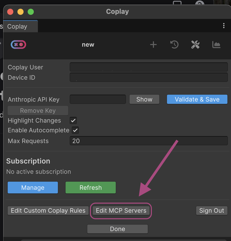Toggle Highlight Changes checkbox
The image size is (231, 241).
pyautogui.click(x=73, y=120)
